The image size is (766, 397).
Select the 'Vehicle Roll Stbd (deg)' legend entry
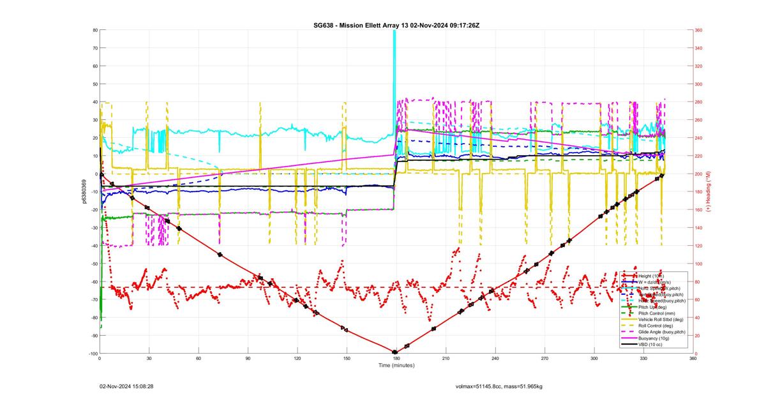(x=661, y=319)
